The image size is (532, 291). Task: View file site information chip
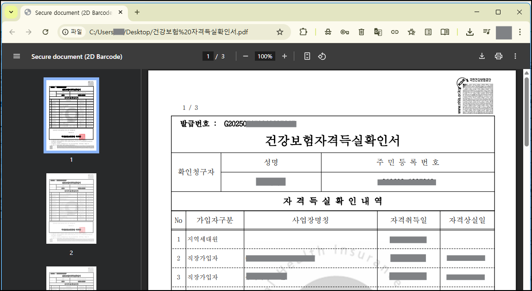coord(72,32)
